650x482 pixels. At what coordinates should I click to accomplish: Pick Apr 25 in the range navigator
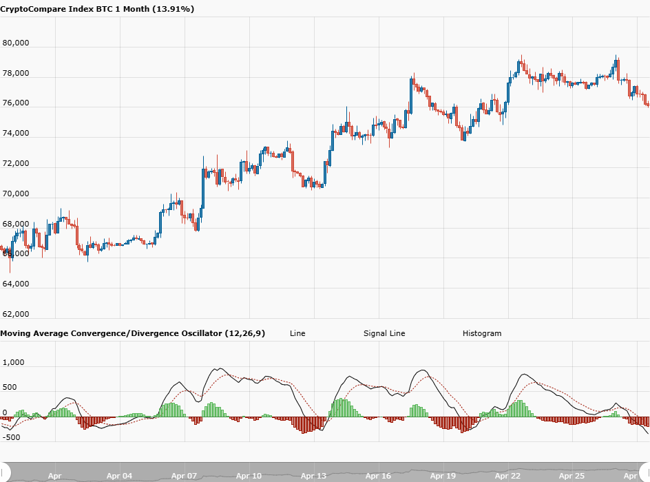pyautogui.click(x=572, y=476)
